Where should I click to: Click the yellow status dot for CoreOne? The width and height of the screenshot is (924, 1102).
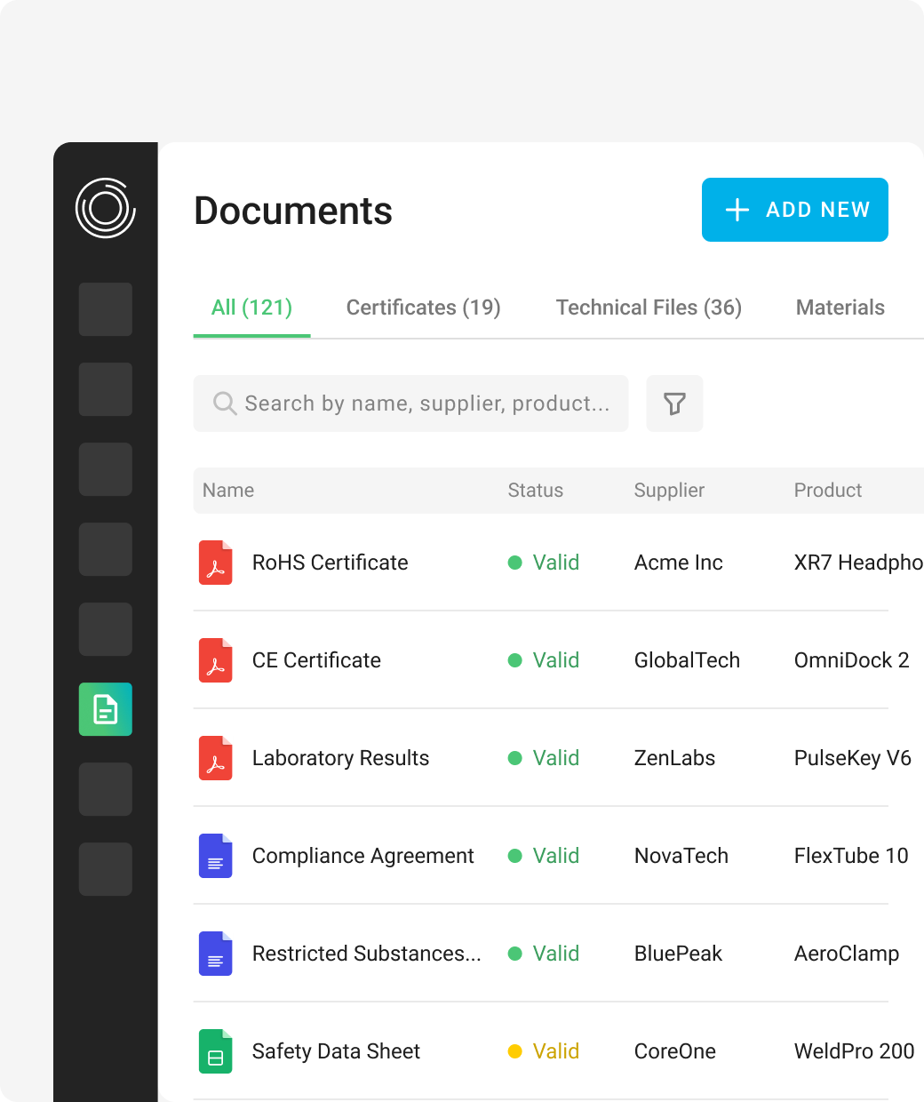pyautogui.click(x=514, y=1051)
